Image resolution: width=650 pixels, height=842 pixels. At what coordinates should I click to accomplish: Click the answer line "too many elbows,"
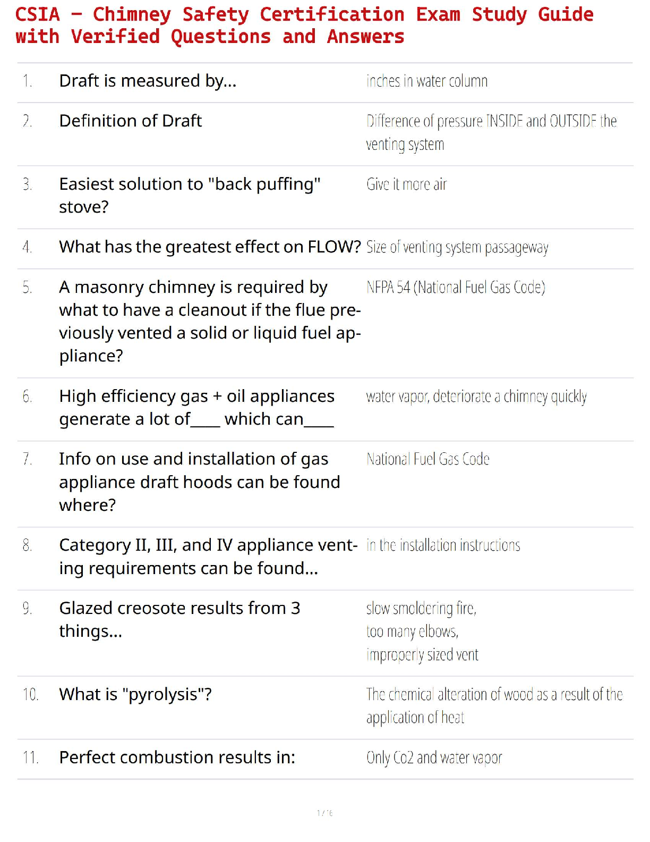[x=412, y=631]
